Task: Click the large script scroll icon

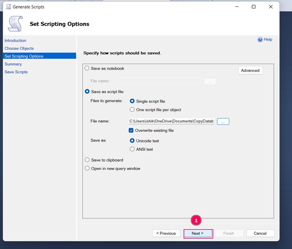Action: tap(15, 24)
